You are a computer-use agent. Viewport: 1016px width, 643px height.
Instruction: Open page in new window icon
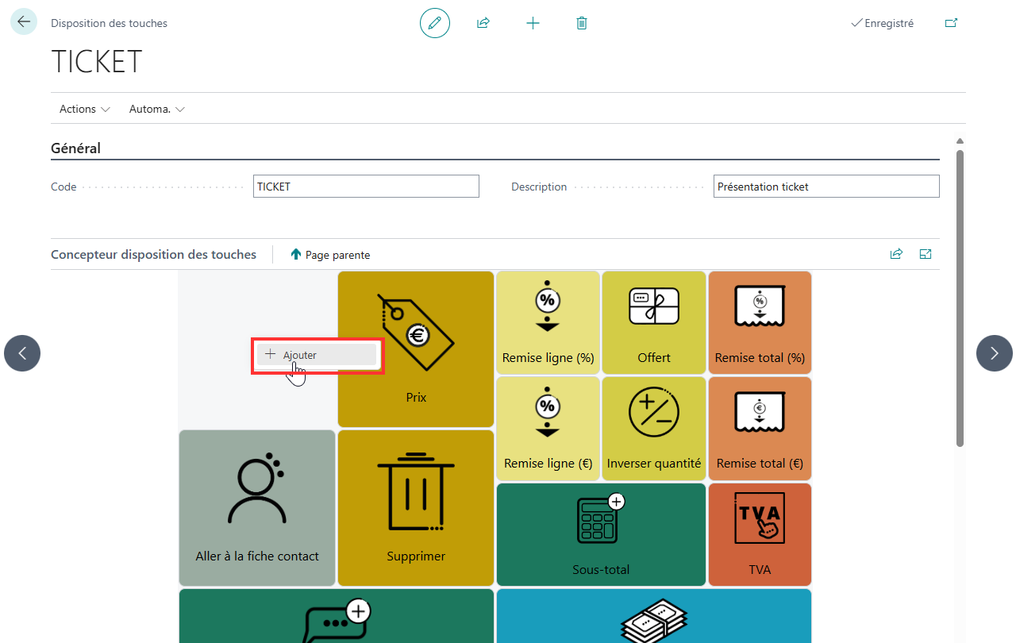[951, 23]
